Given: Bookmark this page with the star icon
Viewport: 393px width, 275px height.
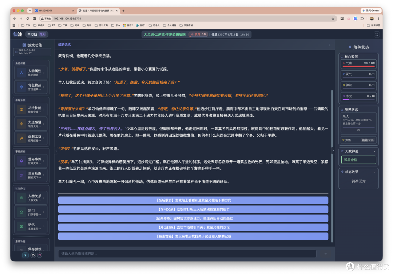Looking at the screenshot, I should [x=333, y=19].
